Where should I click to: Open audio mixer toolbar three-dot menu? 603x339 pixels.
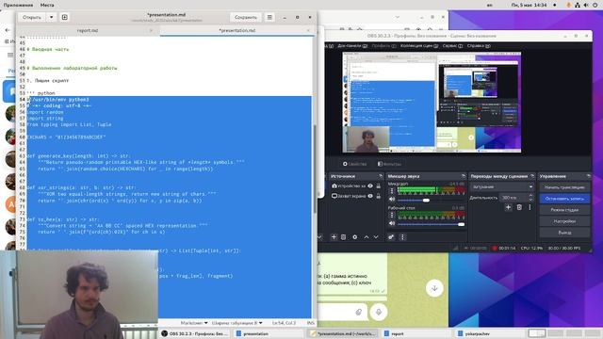(x=402, y=237)
